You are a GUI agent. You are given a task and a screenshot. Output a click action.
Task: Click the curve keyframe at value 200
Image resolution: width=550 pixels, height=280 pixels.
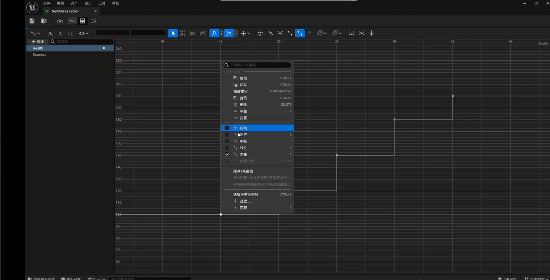tap(453, 96)
